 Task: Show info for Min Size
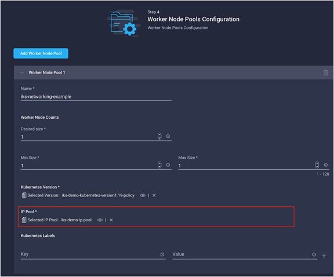click(x=168, y=165)
